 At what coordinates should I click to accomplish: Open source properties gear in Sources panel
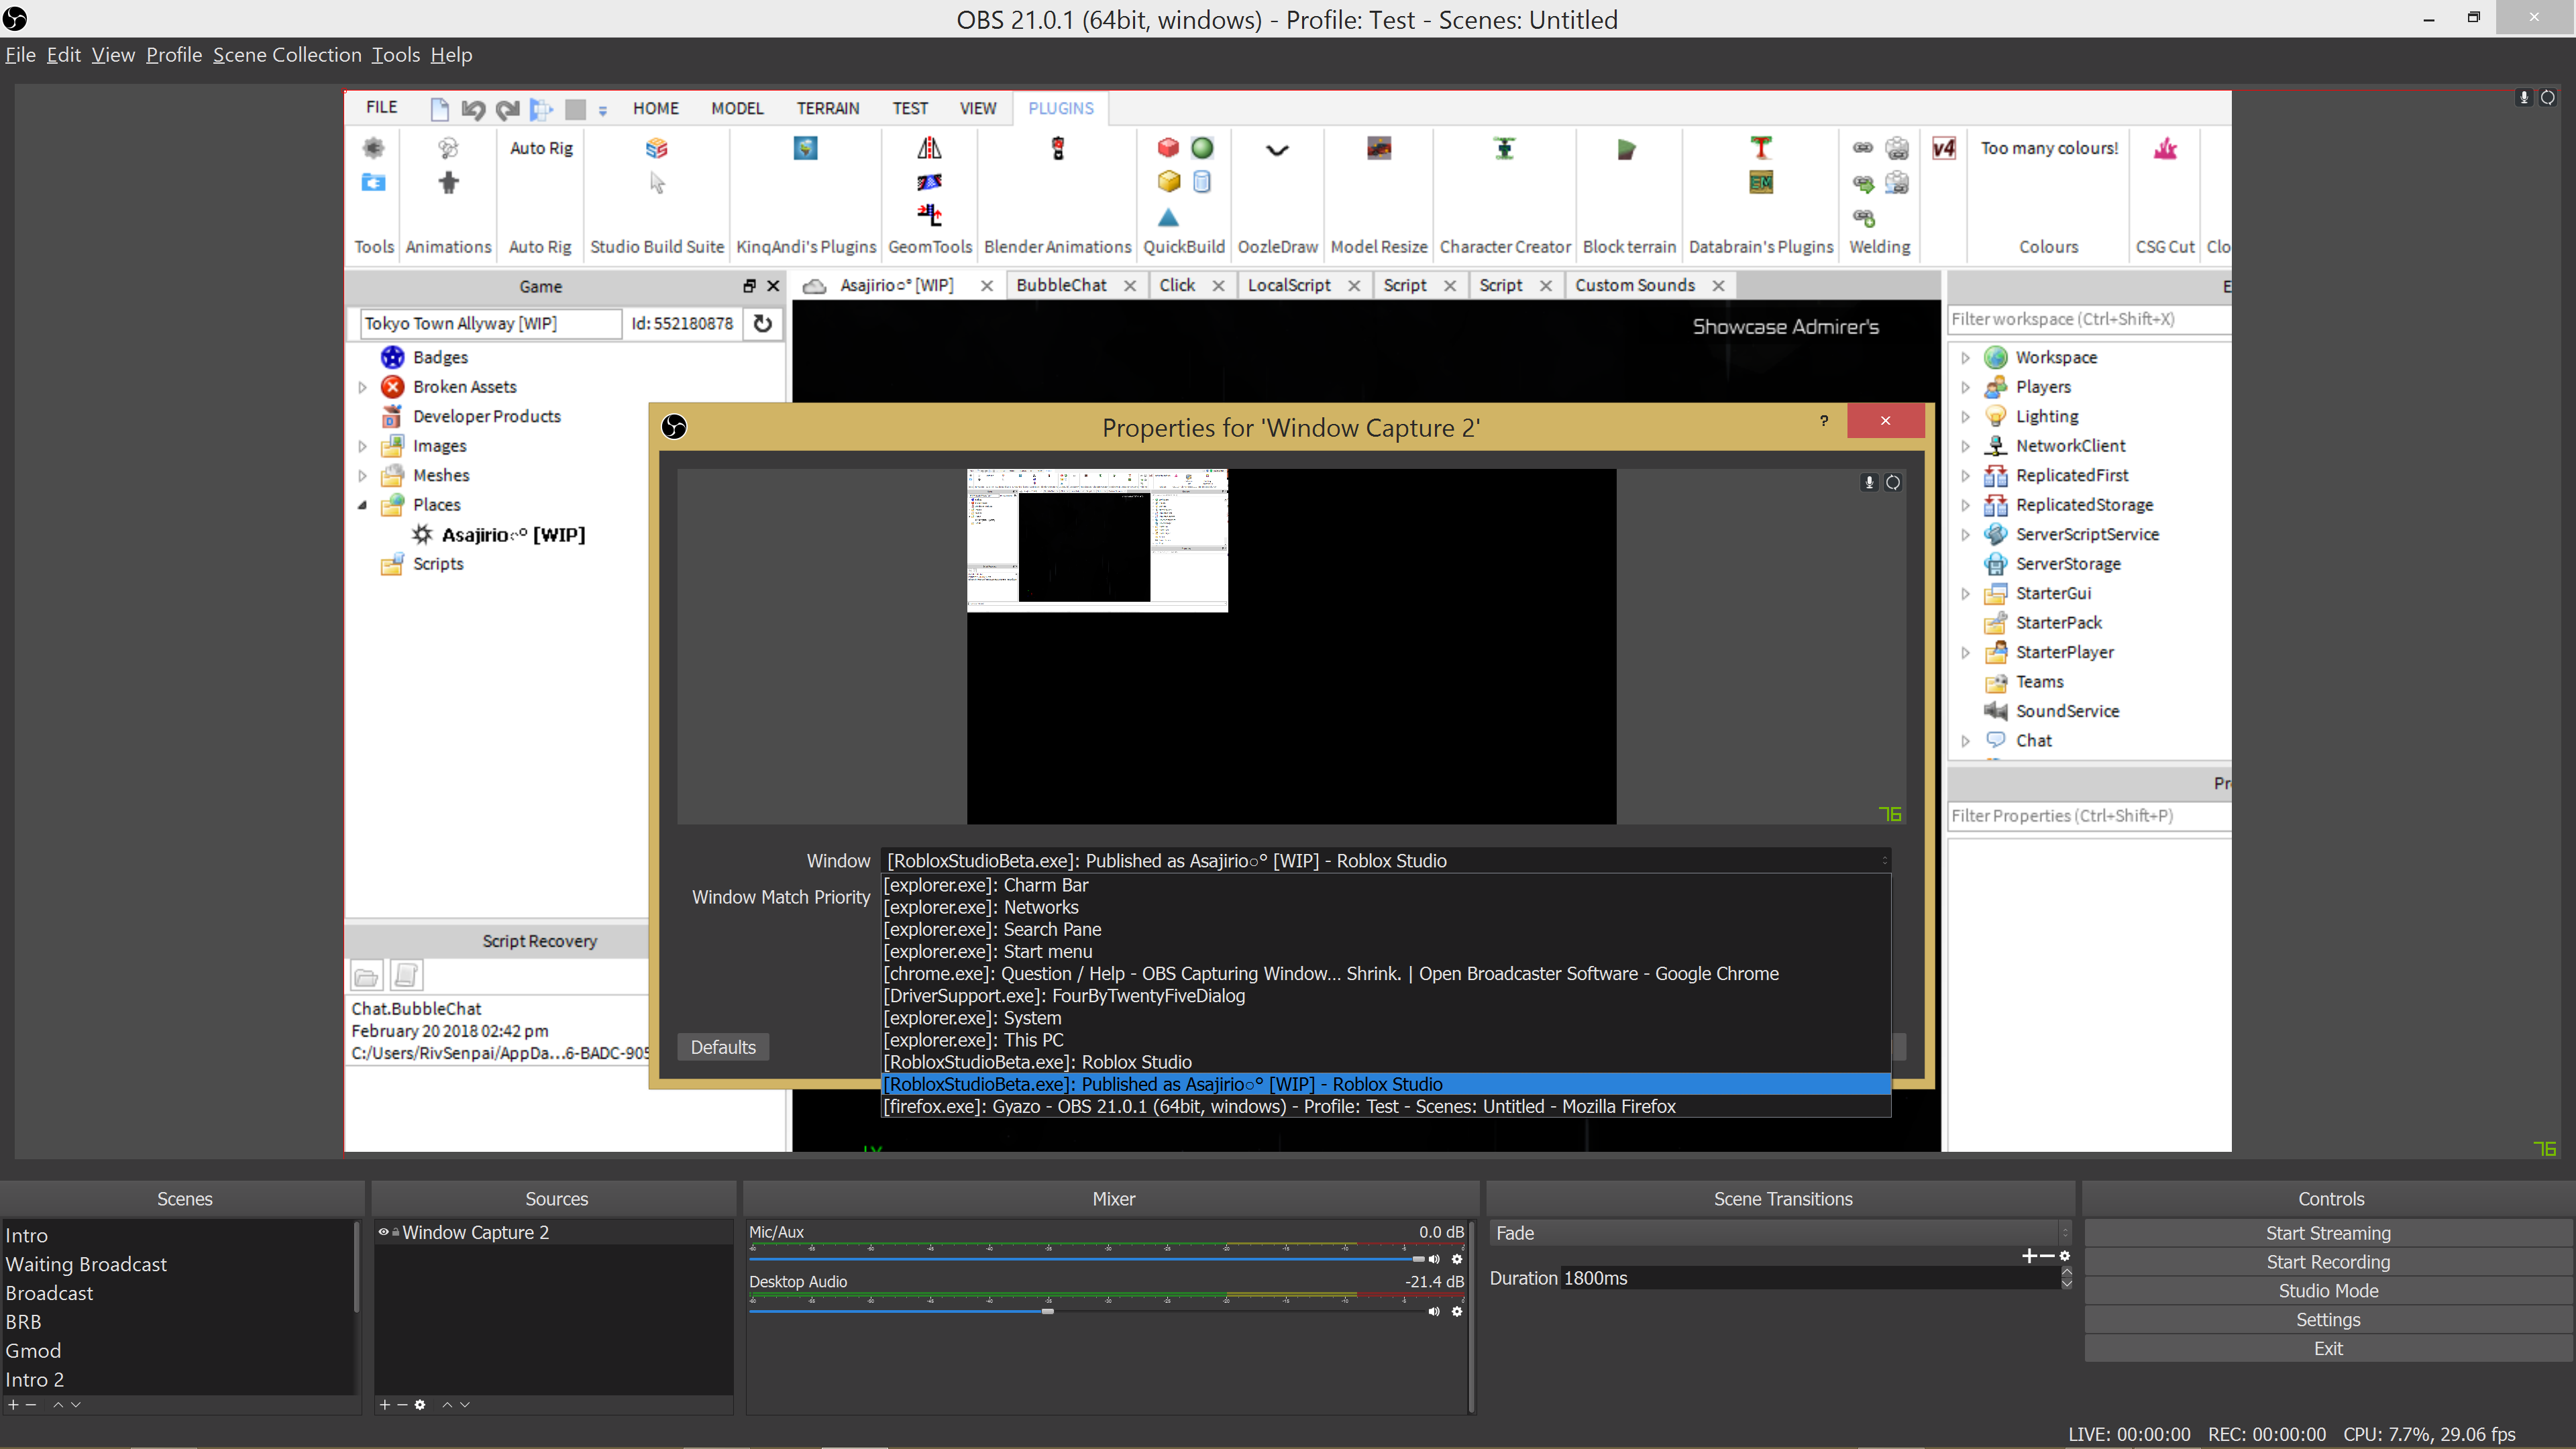coord(420,1405)
